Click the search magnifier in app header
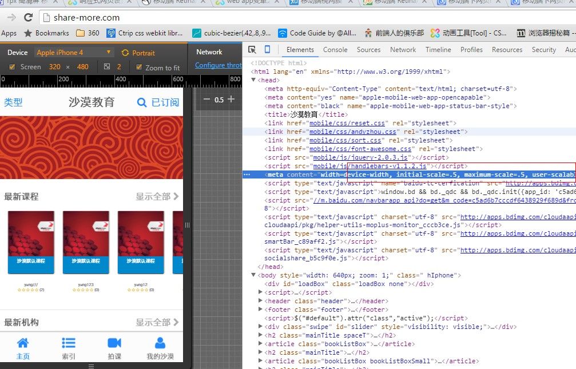Viewport: 576px width, 369px height. pos(142,102)
